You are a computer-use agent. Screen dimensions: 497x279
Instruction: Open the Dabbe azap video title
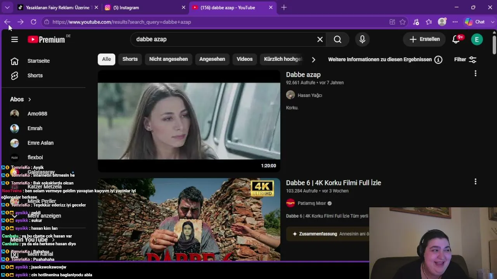[x=303, y=75]
